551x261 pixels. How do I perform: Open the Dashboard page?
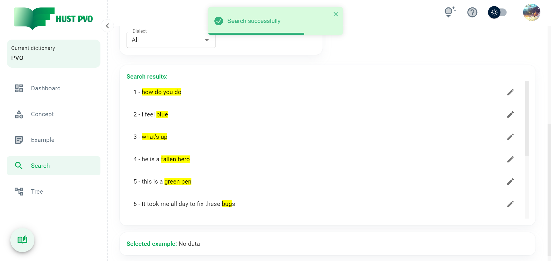[x=54, y=88]
